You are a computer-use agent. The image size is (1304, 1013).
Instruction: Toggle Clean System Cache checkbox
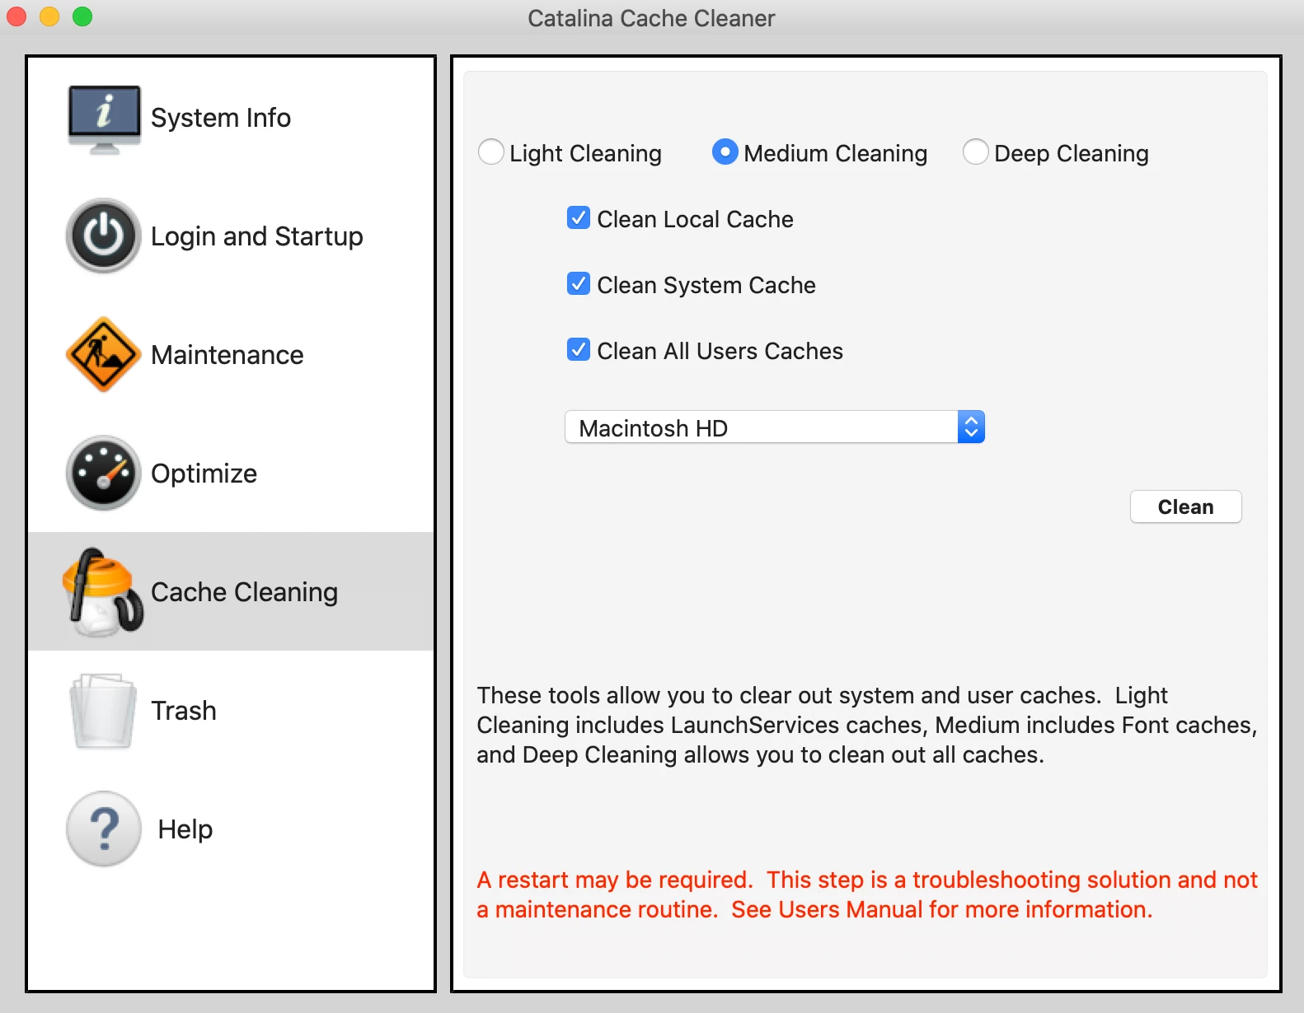click(x=579, y=284)
